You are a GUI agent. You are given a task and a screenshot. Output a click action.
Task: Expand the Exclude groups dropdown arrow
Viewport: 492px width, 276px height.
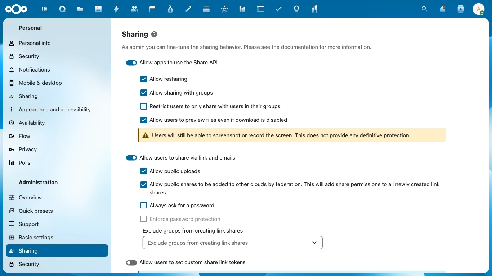tap(314, 243)
